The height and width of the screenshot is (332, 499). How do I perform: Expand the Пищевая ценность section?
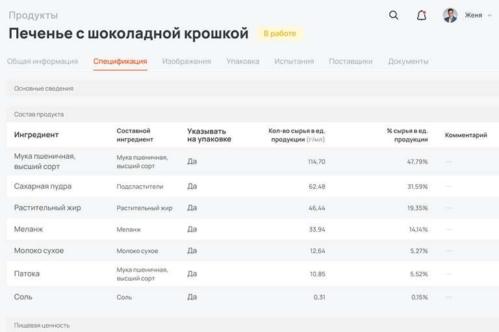tap(42, 325)
